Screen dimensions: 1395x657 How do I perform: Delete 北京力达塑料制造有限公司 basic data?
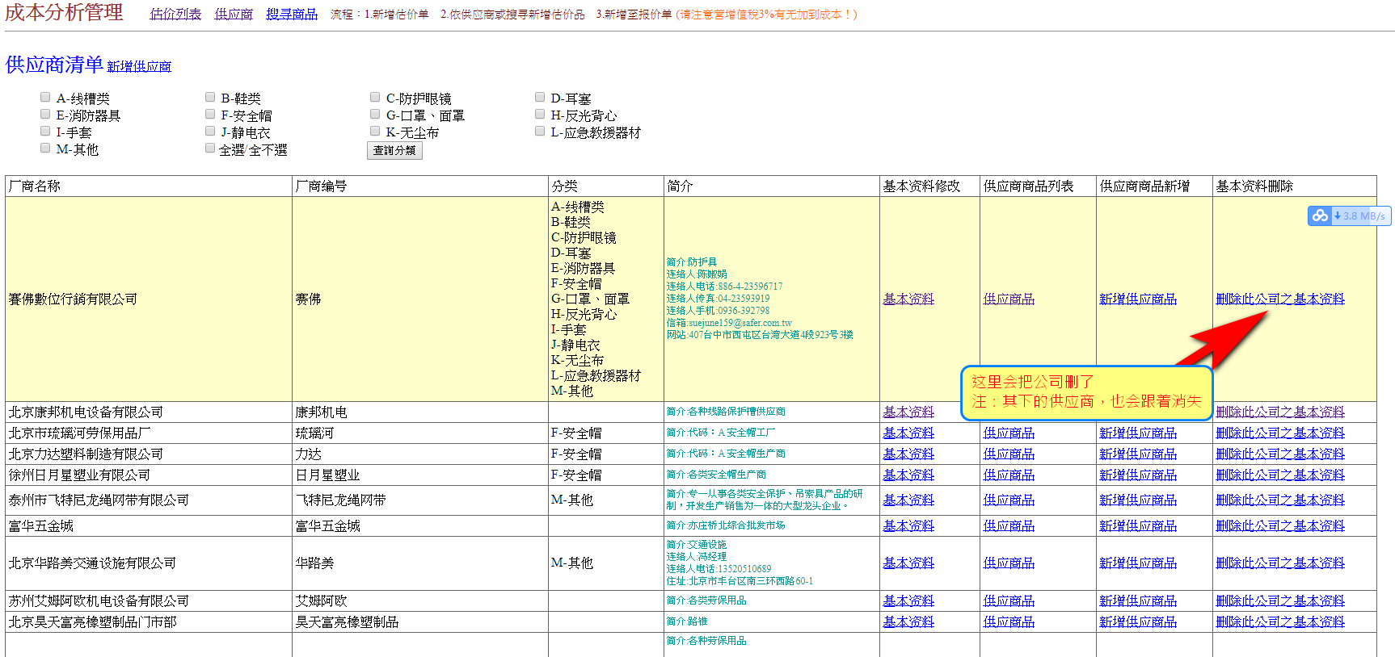point(1280,454)
